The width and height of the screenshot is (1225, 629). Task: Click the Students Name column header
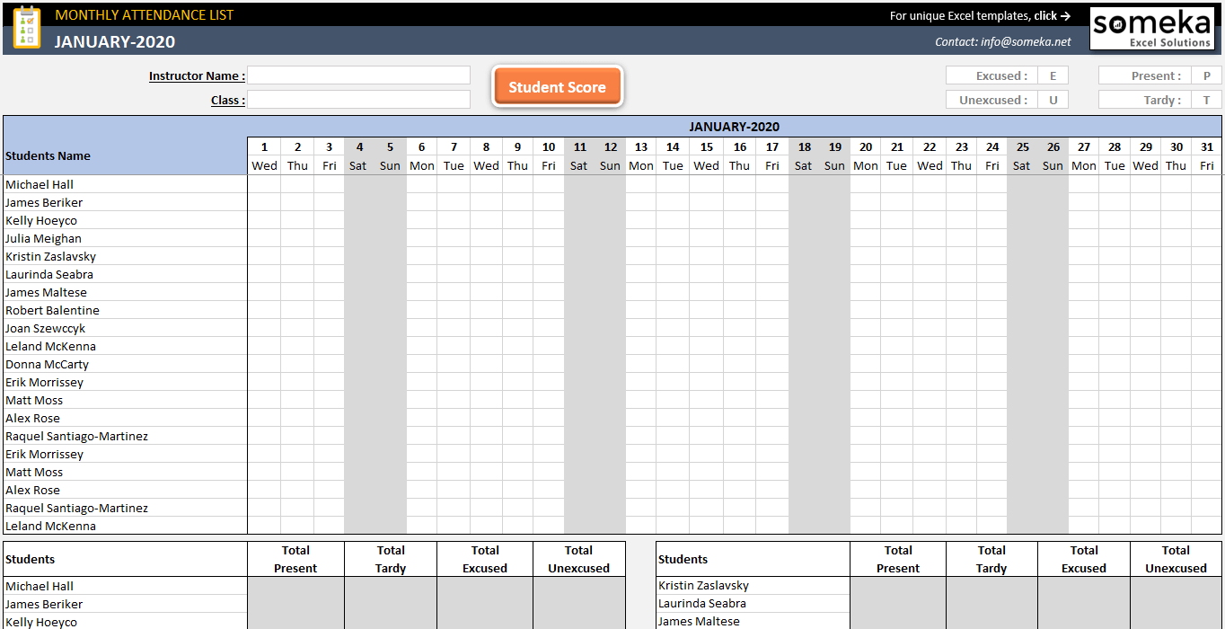click(x=48, y=155)
